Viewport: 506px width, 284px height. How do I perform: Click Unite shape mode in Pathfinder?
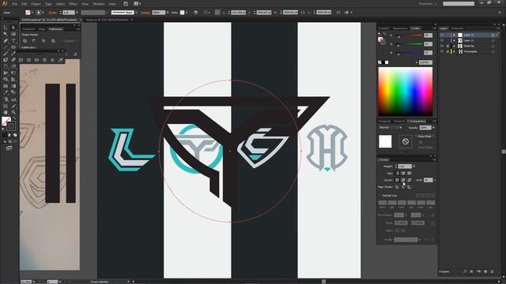point(25,41)
